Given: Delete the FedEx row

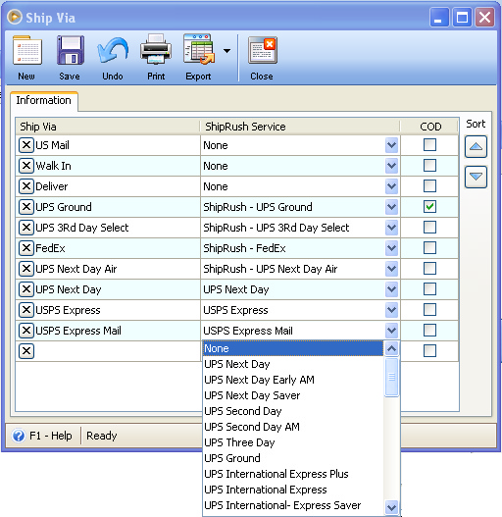Looking at the screenshot, I should (x=26, y=248).
